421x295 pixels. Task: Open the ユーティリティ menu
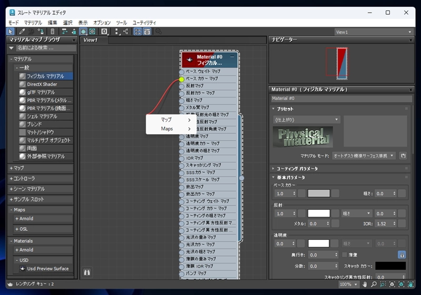(x=144, y=23)
